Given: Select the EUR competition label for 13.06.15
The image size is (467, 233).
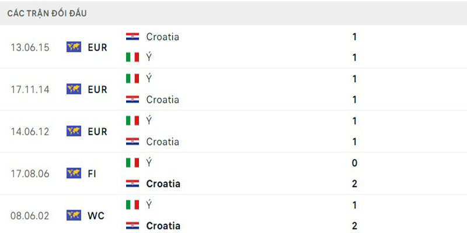Looking at the screenshot, I should 97,47.
